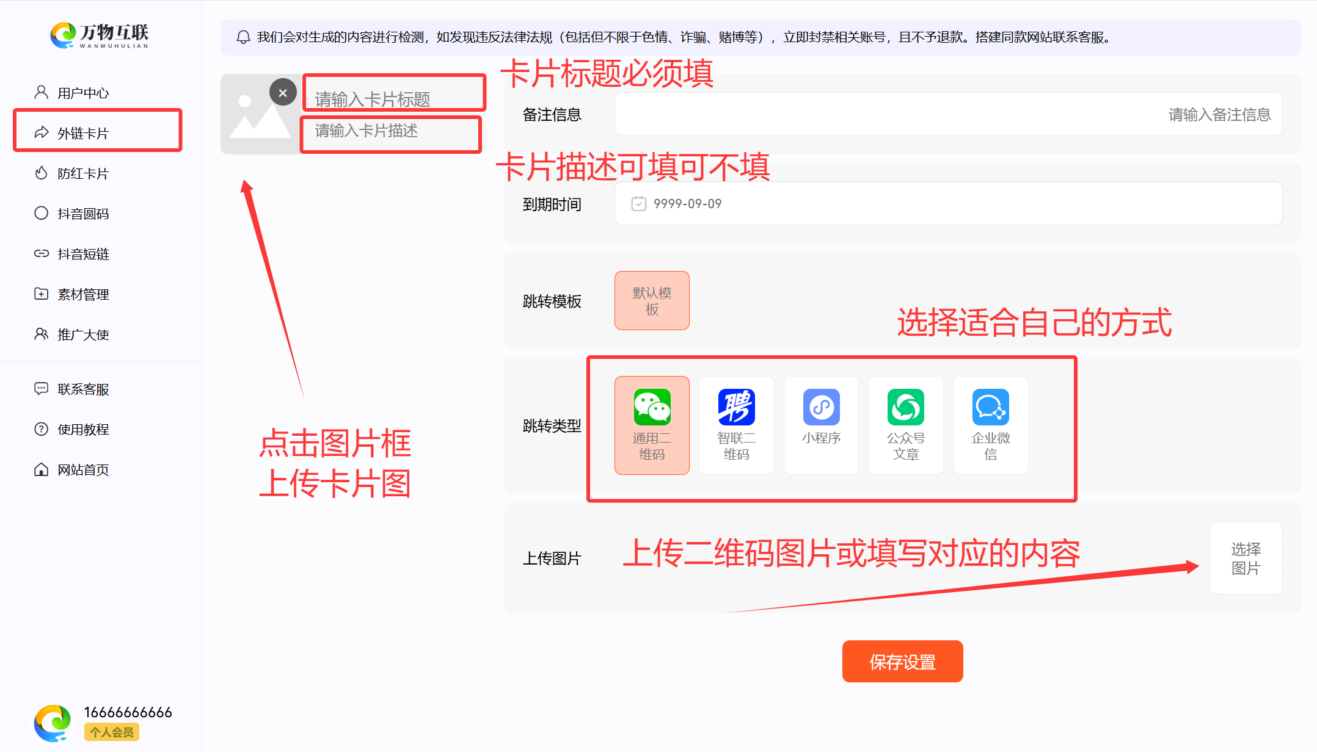Open 素材管理 in the sidebar
1317x752 pixels.
tap(83, 294)
